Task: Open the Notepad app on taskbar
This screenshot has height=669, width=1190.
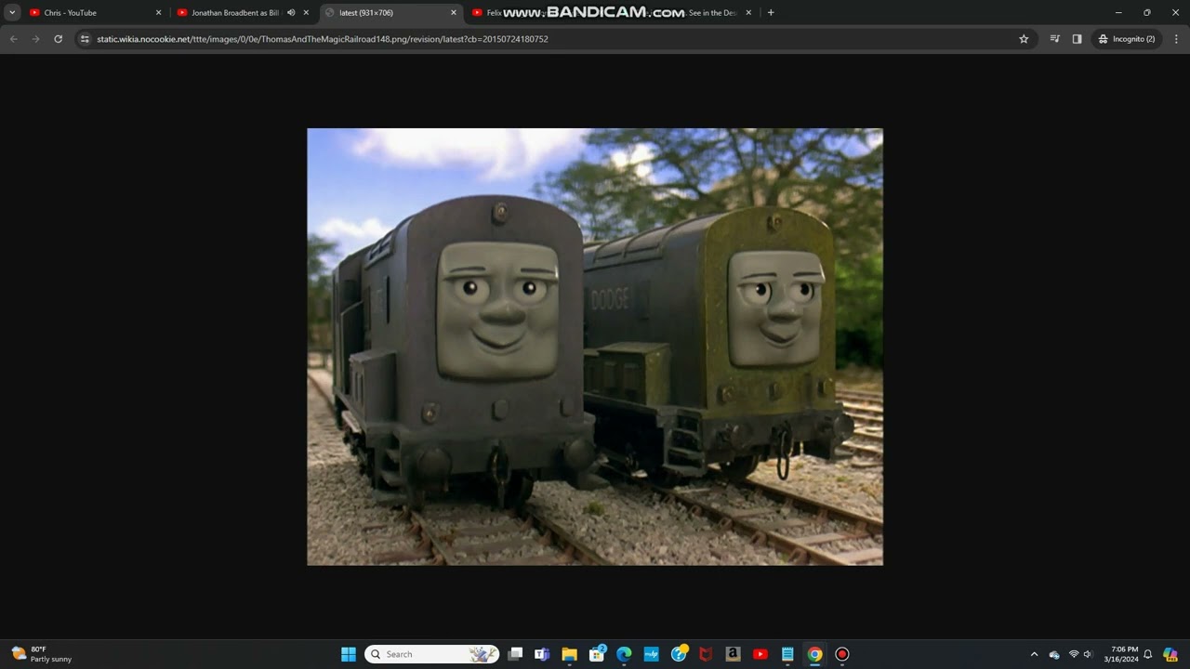Action: (x=787, y=654)
